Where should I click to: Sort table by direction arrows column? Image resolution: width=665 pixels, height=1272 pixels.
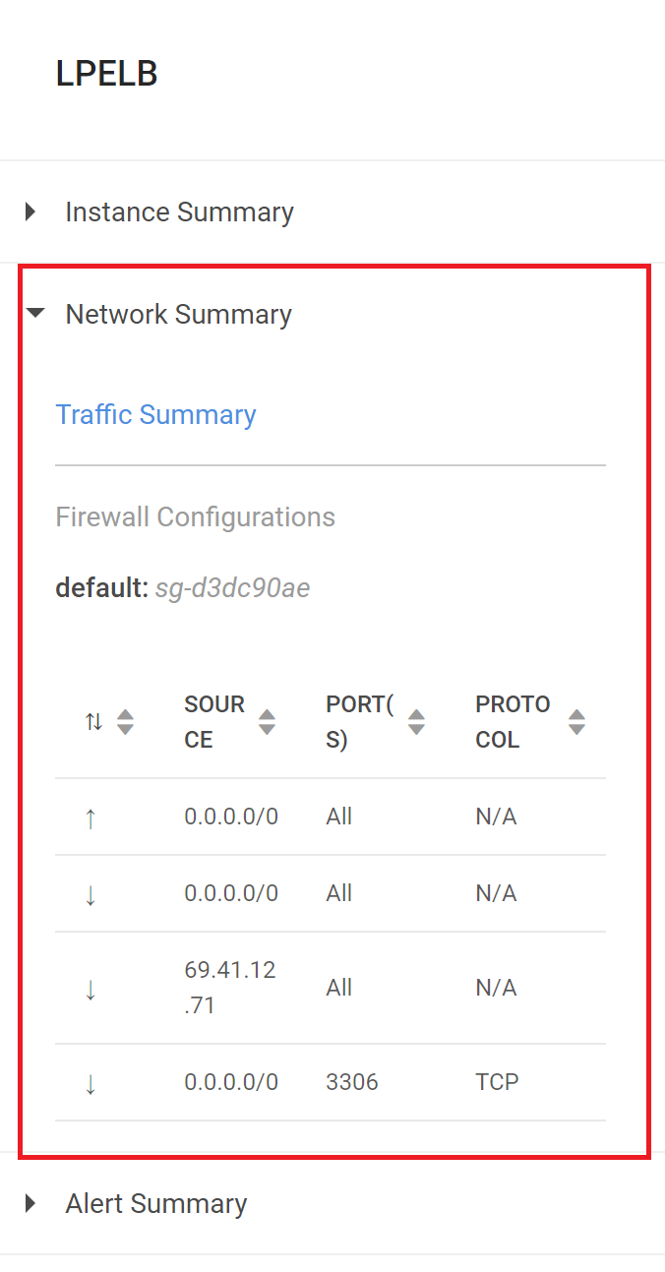click(125, 722)
